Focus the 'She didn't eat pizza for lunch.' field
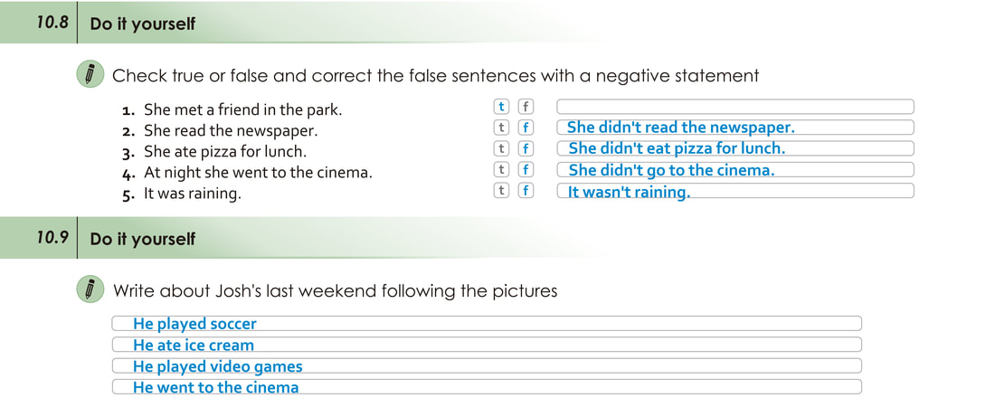 click(x=734, y=148)
